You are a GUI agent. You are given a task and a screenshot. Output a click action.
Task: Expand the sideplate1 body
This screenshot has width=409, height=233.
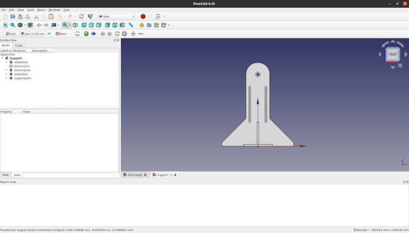click(x=6, y=62)
